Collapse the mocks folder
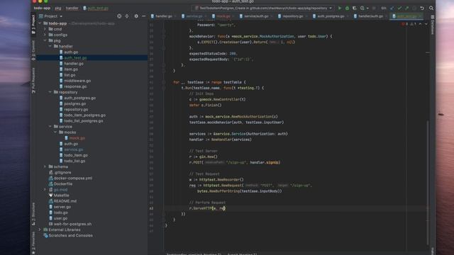Viewport: 454px width, 255px height. click(55, 132)
